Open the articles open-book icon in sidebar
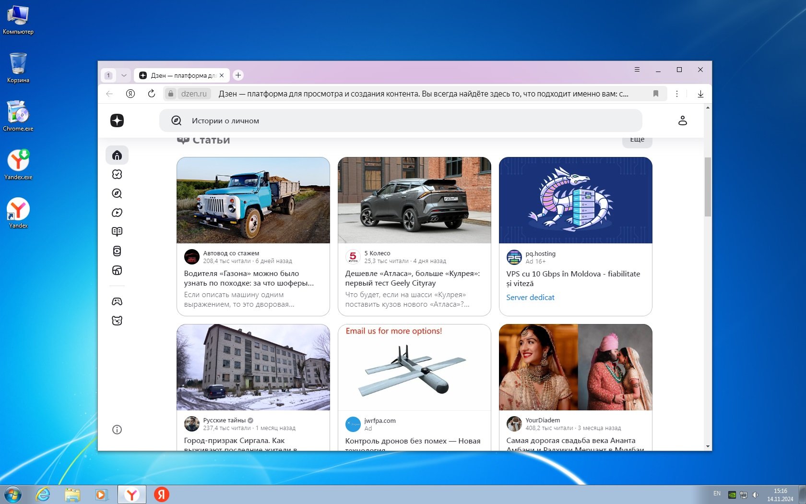 pyautogui.click(x=117, y=232)
